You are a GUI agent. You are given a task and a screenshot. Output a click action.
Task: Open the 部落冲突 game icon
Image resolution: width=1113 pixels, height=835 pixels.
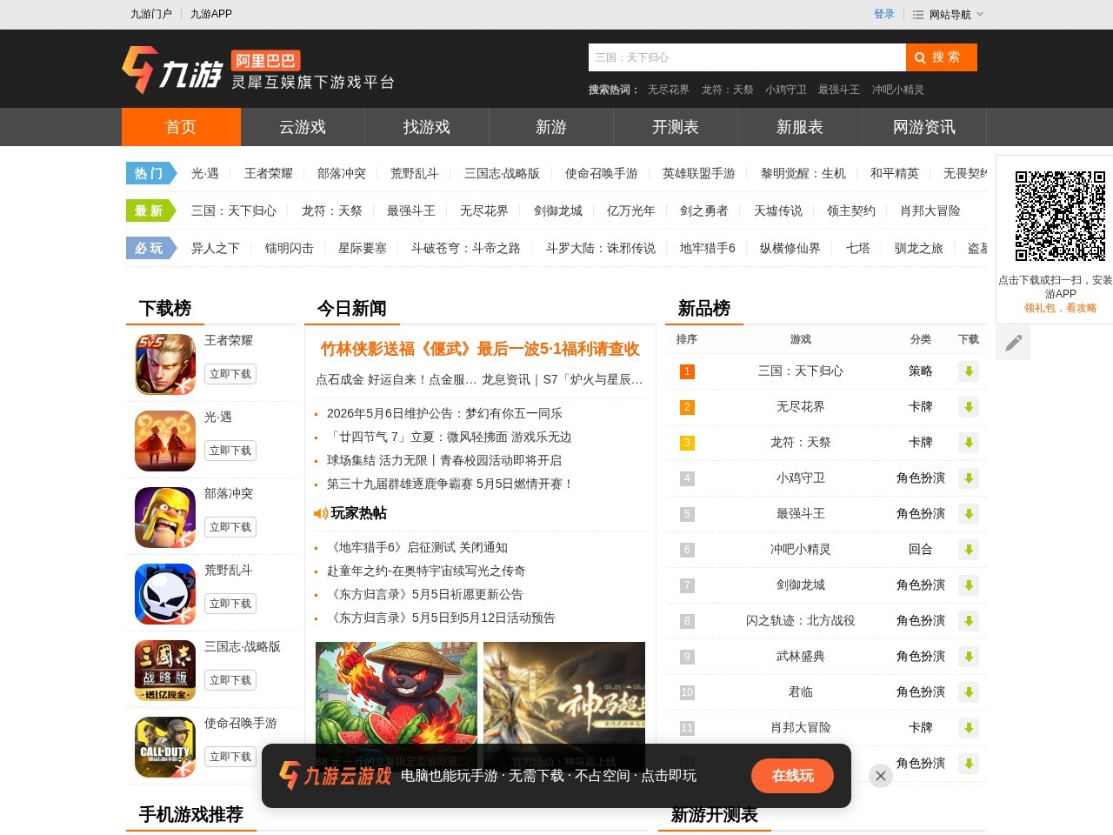click(165, 518)
